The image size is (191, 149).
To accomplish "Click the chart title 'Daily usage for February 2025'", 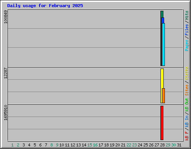I will (45, 6).
